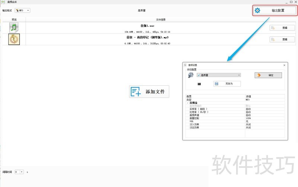Select the 昼夜 - 雨的印记 file name
Image resolution: width=298 pixels, height=187 pixels.
click(147, 37)
